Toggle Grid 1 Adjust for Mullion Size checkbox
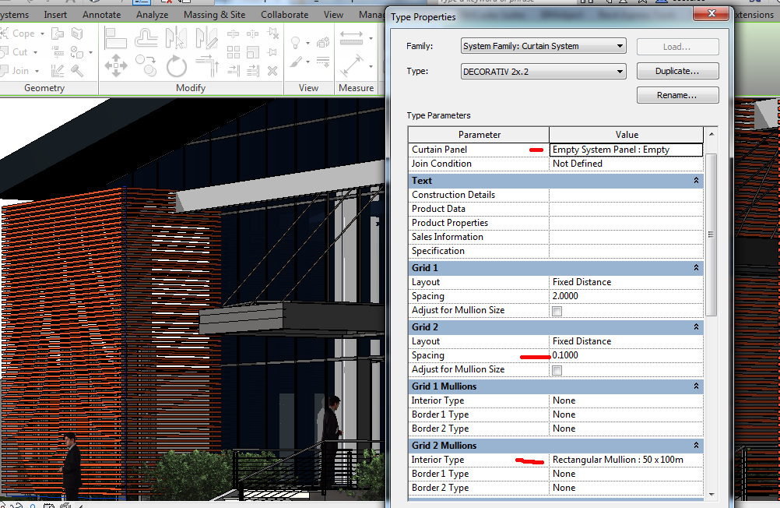The height and width of the screenshot is (508, 780). [557, 312]
